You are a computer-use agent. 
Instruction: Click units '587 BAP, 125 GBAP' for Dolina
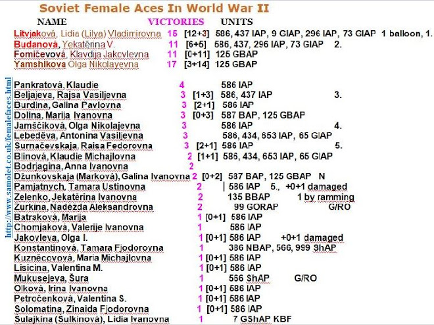pos(263,115)
